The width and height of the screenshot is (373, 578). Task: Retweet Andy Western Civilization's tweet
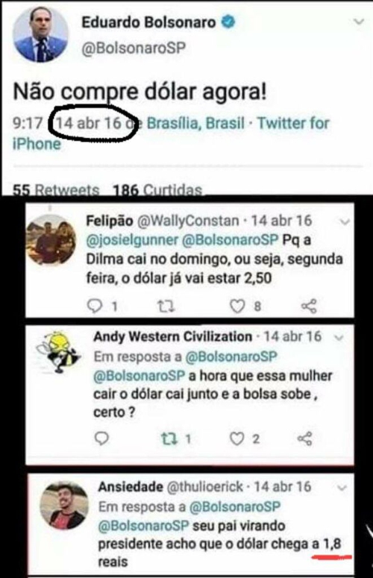pos(169,439)
